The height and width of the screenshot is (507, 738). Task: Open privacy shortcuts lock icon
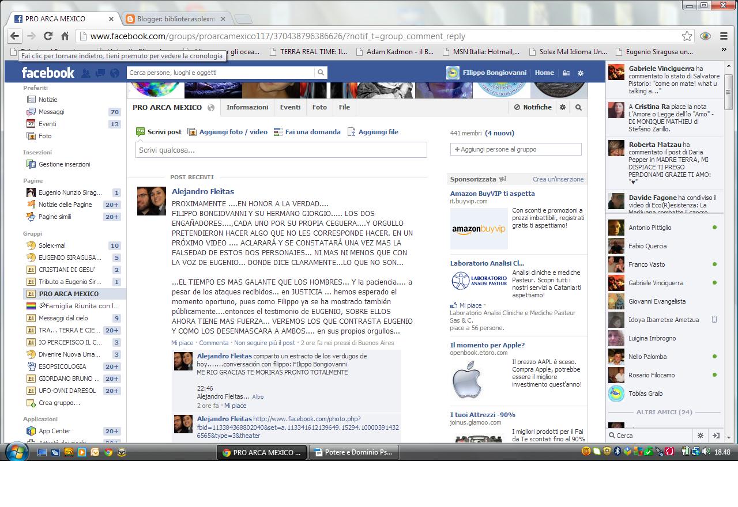click(566, 73)
